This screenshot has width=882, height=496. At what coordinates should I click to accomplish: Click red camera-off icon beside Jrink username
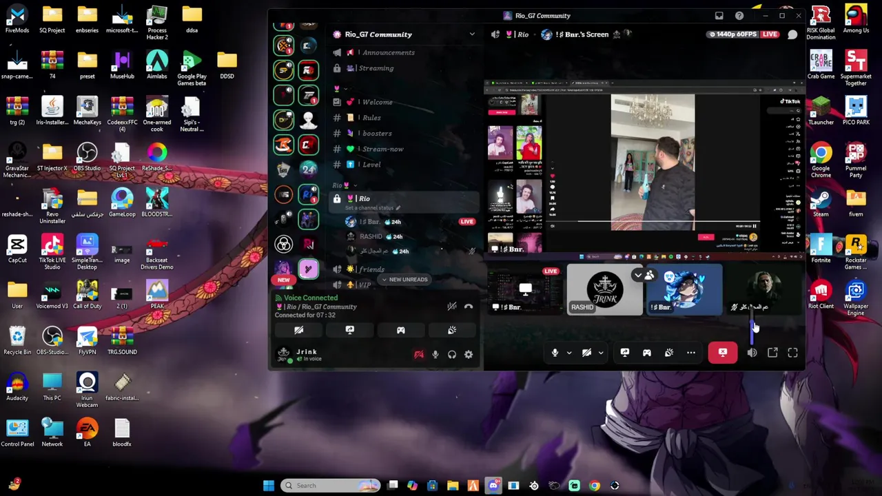pyautogui.click(x=418, y=355)
